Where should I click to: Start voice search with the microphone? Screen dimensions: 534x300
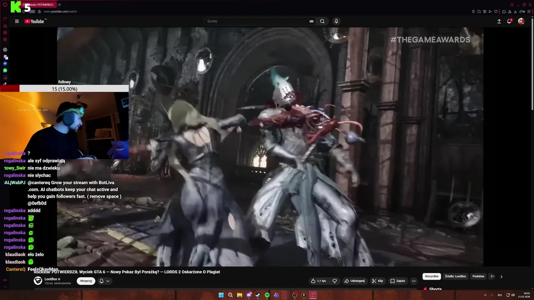336,21
